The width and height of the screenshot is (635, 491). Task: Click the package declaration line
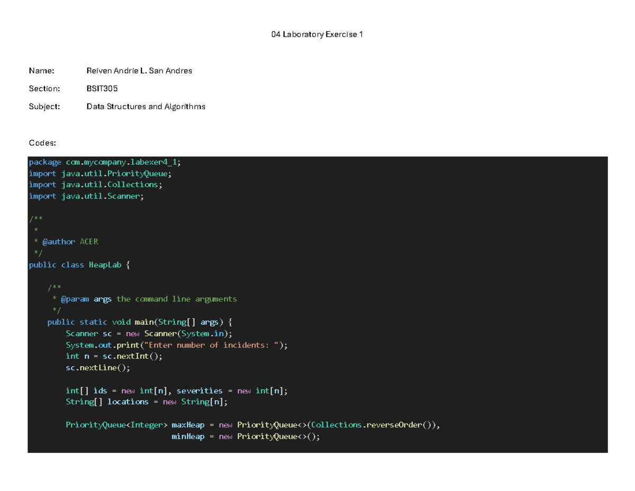[108, 162]
